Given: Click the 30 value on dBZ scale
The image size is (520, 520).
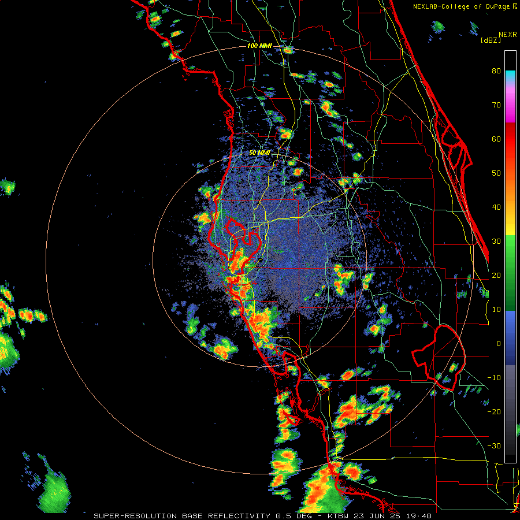Looking at the screenshot, I should 496,242.
